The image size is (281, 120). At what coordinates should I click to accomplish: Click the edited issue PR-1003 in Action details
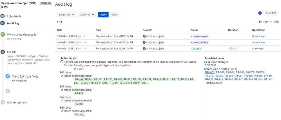pyautogui.click(x=80, y=114)
